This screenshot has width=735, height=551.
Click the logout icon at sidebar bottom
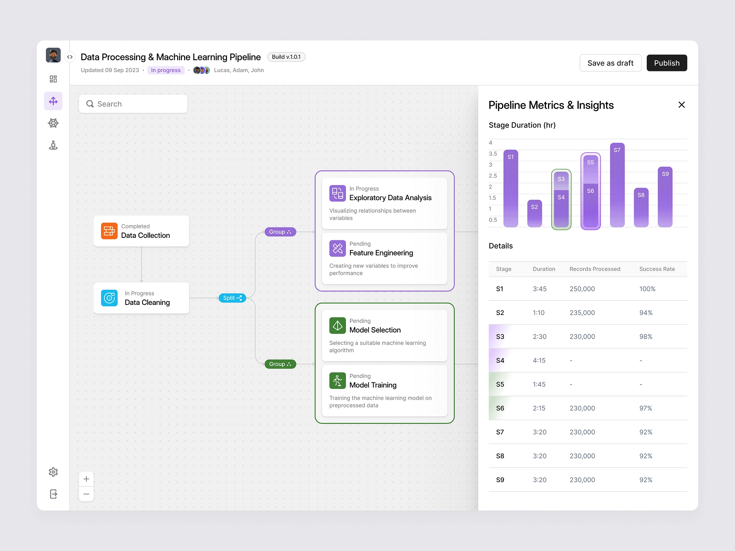(x=53, y=494)
